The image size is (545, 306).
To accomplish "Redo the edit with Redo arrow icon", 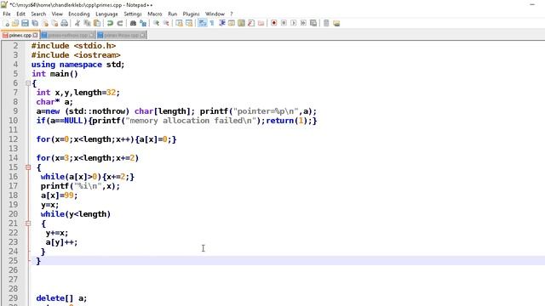I will 120,23.
